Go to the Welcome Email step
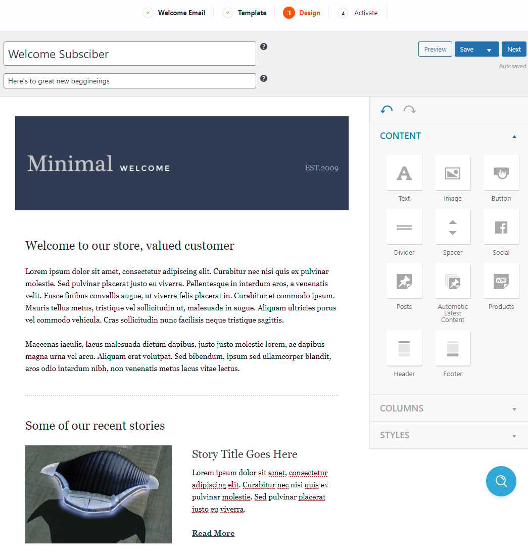 point(174,13)
